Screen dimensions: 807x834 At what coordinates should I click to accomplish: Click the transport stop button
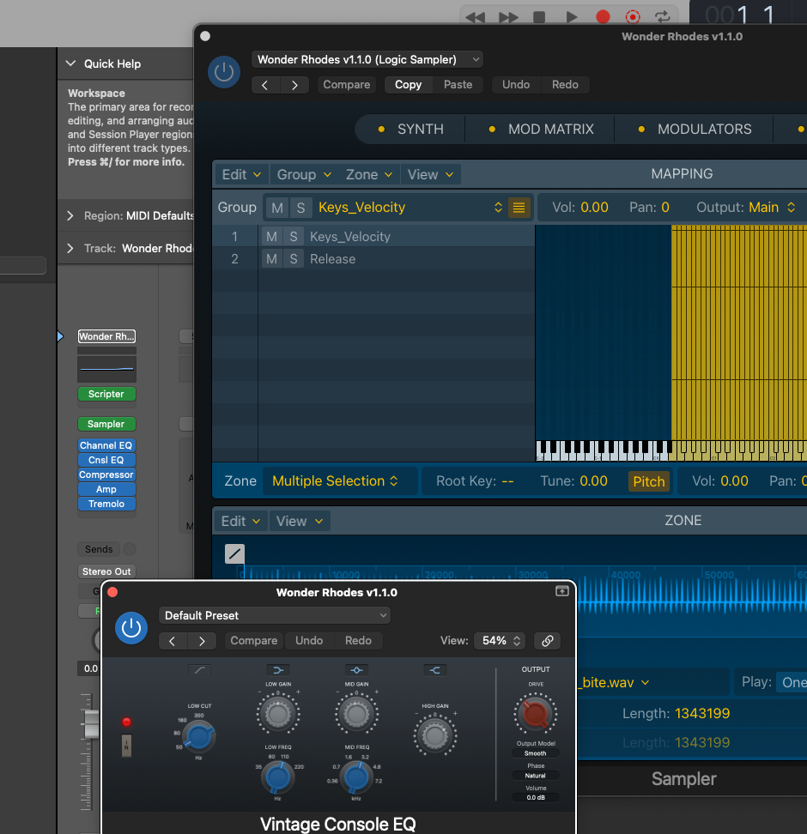click(x=539, y=17)
